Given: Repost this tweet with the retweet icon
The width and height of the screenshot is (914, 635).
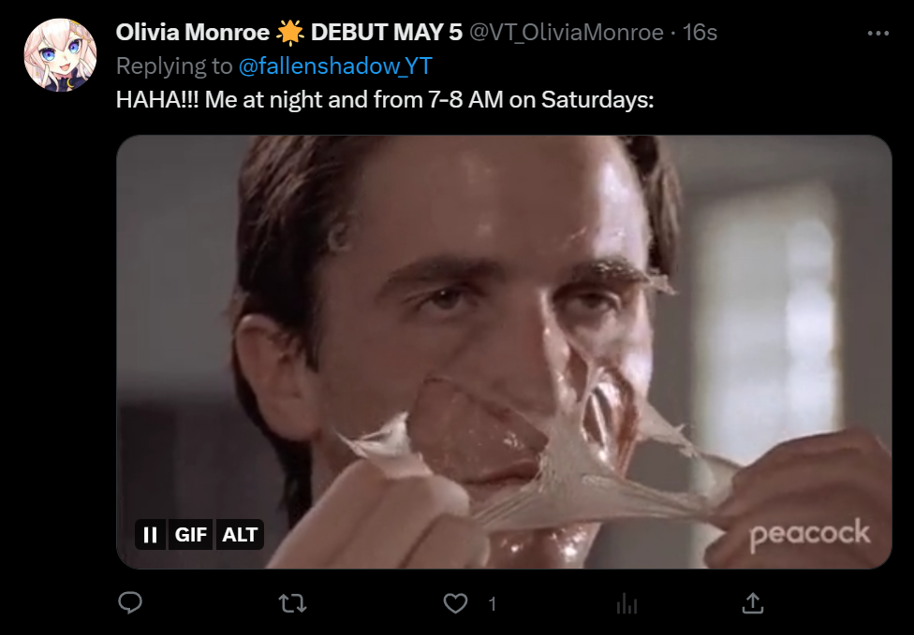Looking at the screenshot, I should coord(293,603).
